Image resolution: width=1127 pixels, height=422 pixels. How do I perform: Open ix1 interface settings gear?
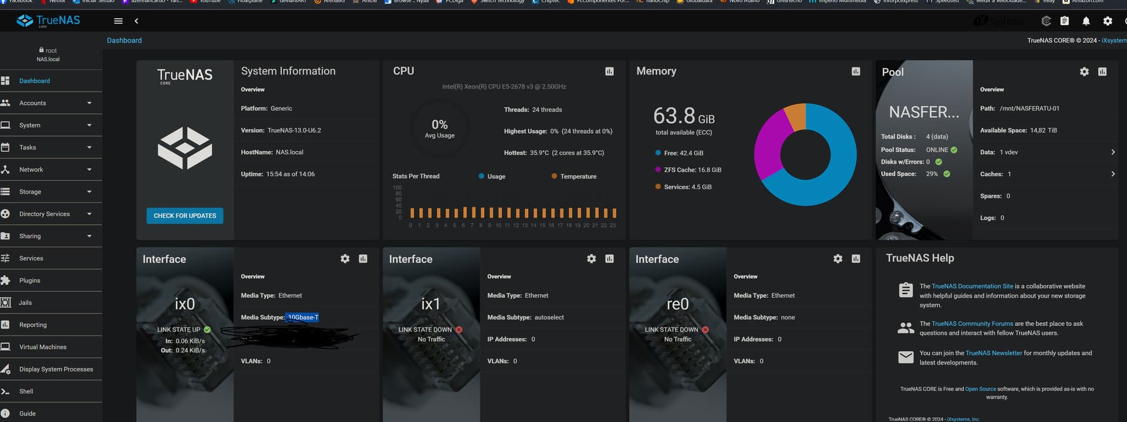tap(592, 258)
